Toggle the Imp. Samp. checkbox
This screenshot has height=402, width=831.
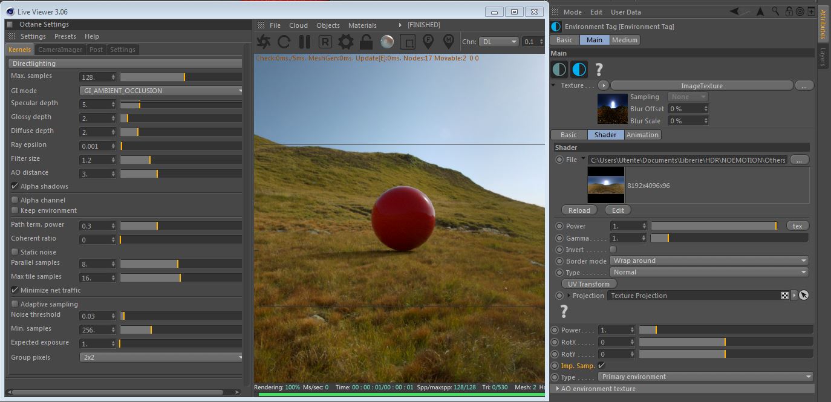click(x=601, y=366)
